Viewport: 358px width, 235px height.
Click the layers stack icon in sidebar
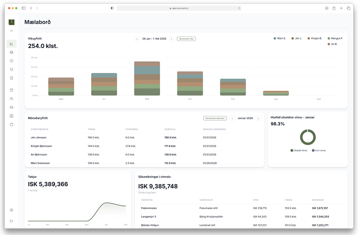12,52
